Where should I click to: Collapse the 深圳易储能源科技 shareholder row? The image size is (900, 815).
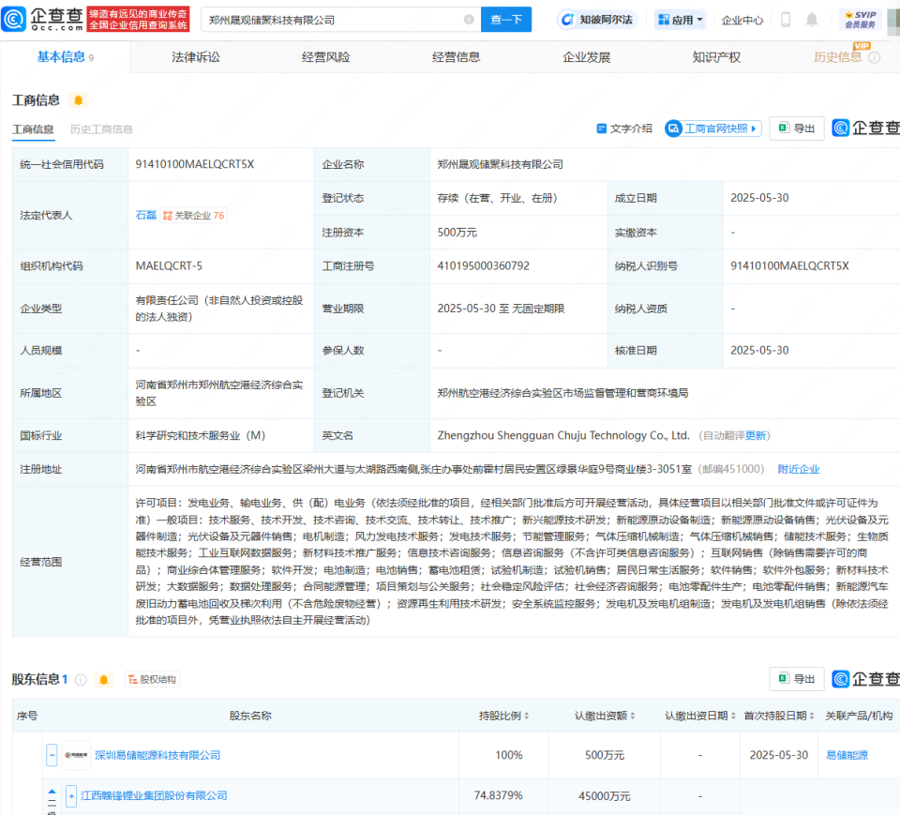click(52, 755)
